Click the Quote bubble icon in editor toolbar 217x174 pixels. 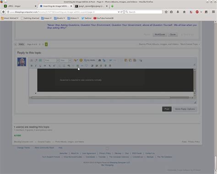point(87,66)
